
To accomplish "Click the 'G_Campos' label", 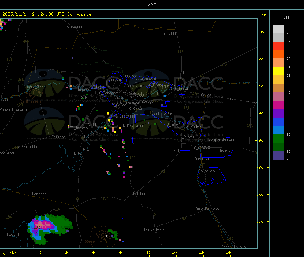I will (230, 99).
